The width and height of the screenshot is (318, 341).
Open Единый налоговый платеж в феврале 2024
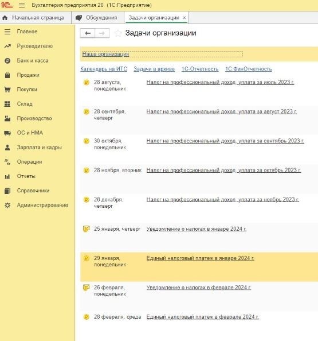[202, 317]
